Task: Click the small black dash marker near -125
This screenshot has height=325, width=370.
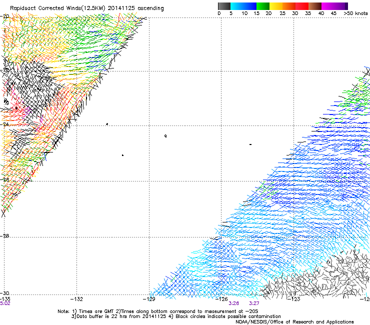Action: pos(250,144)
